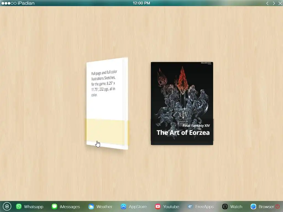Click the flipped book description page
The width and height of the screenshot is (283, 212).
[107, 103]
